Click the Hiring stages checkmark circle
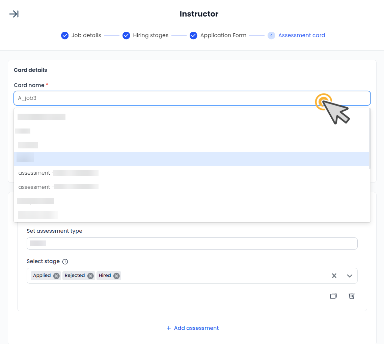Viewport: 384px width, 344px height. tap(126, 35)
